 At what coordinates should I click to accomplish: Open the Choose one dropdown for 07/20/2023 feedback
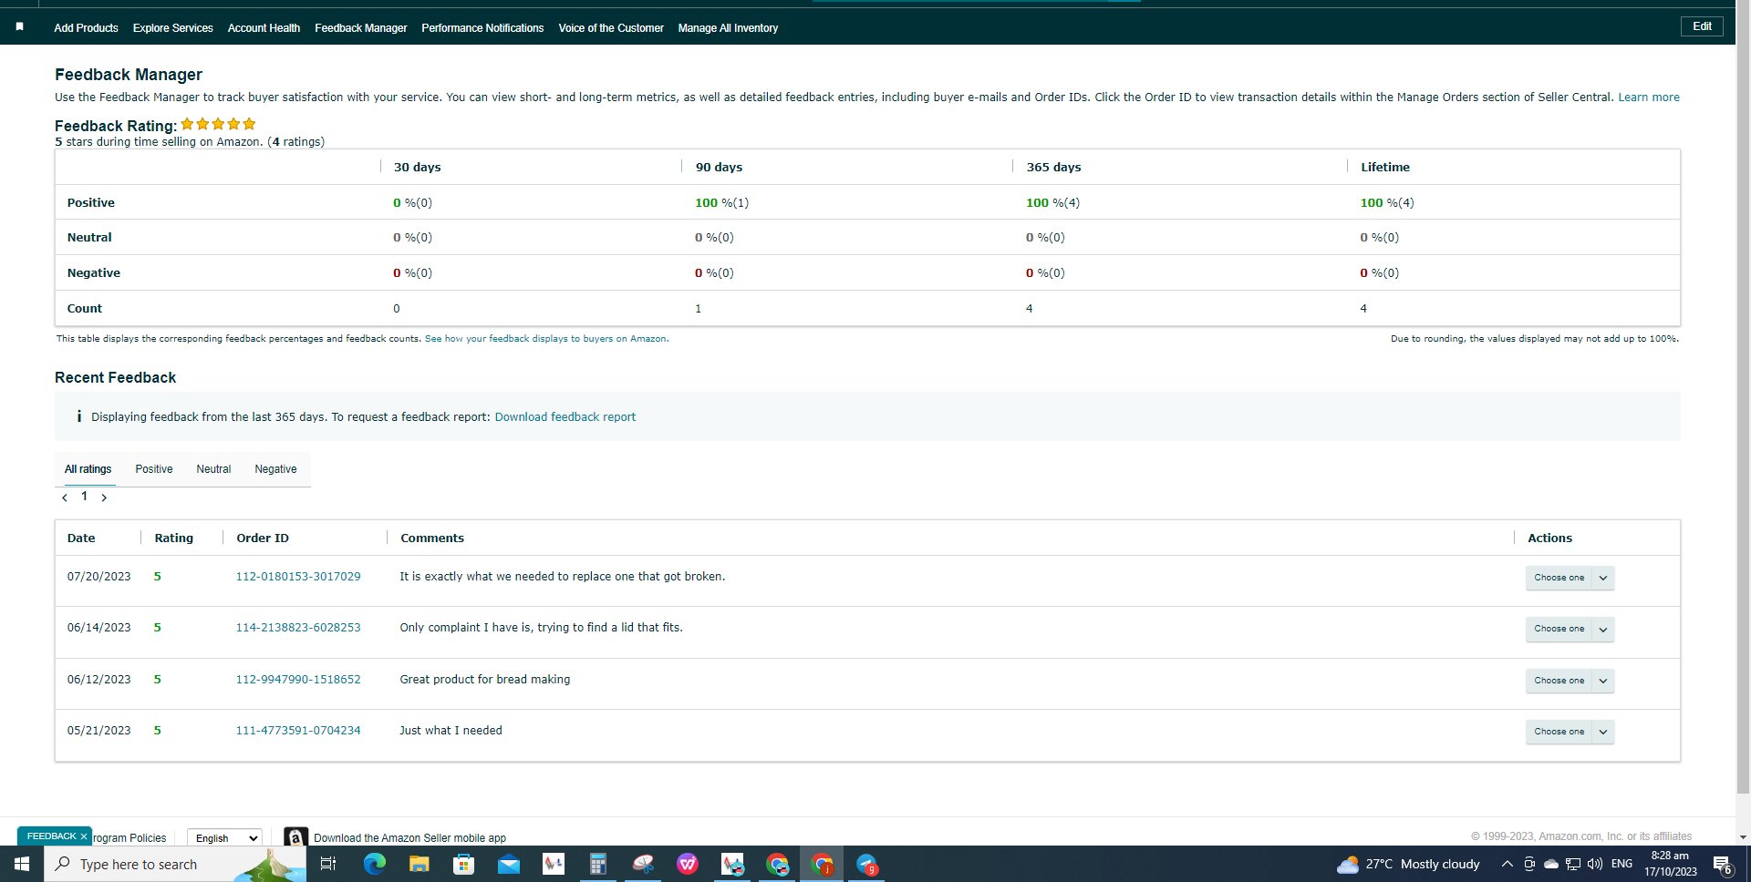click(1570, 578)
